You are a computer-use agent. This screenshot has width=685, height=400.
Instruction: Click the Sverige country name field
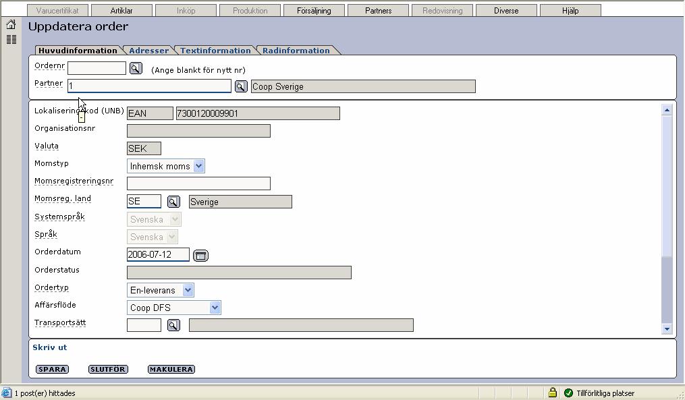click(240, 202)
